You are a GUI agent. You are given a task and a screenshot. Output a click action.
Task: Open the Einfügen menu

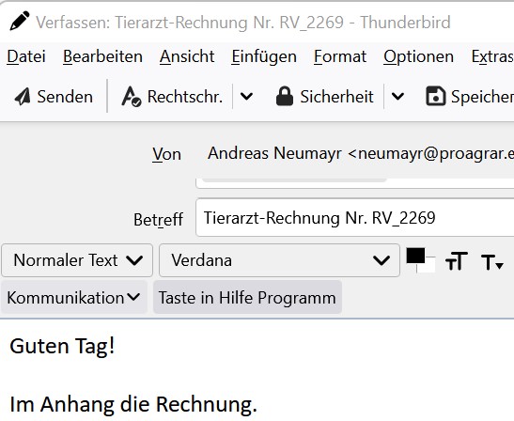(x=264, y=56)
